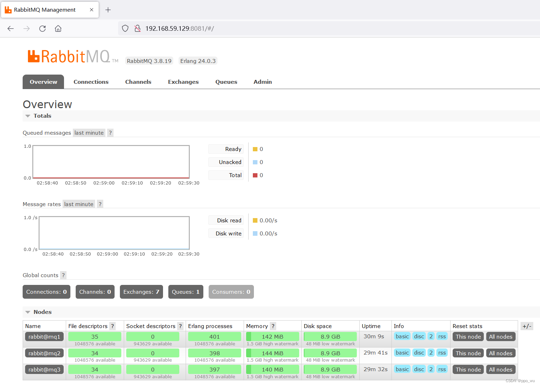
Task: Click the Queued messages chart
Action: 111,162
